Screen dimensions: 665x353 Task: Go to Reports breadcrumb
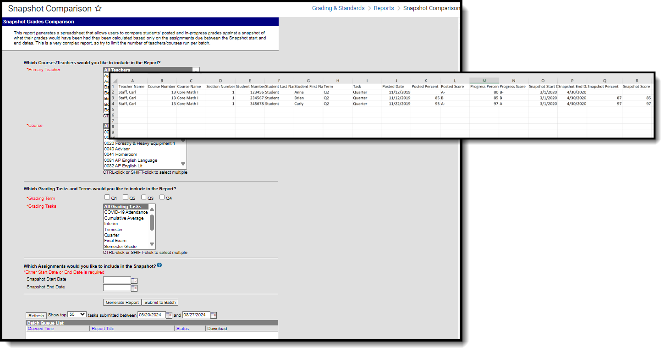click(x=384, y=8)
